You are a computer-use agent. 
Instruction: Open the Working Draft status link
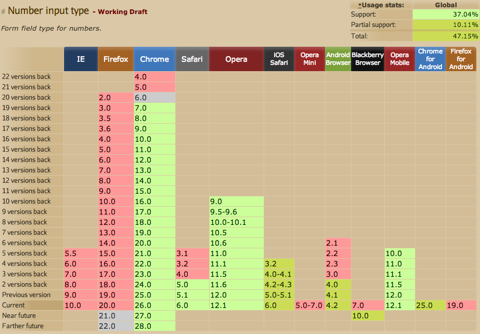coord(122,11)
